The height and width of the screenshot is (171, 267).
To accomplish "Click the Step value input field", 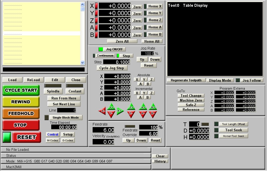I will pyautogui.click(x=116, y=62).
